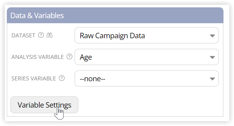This screenshot has width=234, height=126.
Task: Click the 'Variables' word in the panel title
Action: (49, 16)
